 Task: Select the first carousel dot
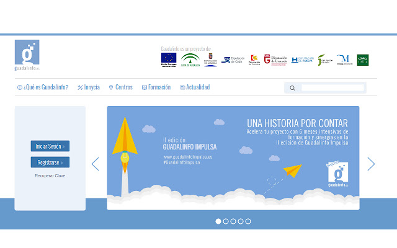click(218, 221)
